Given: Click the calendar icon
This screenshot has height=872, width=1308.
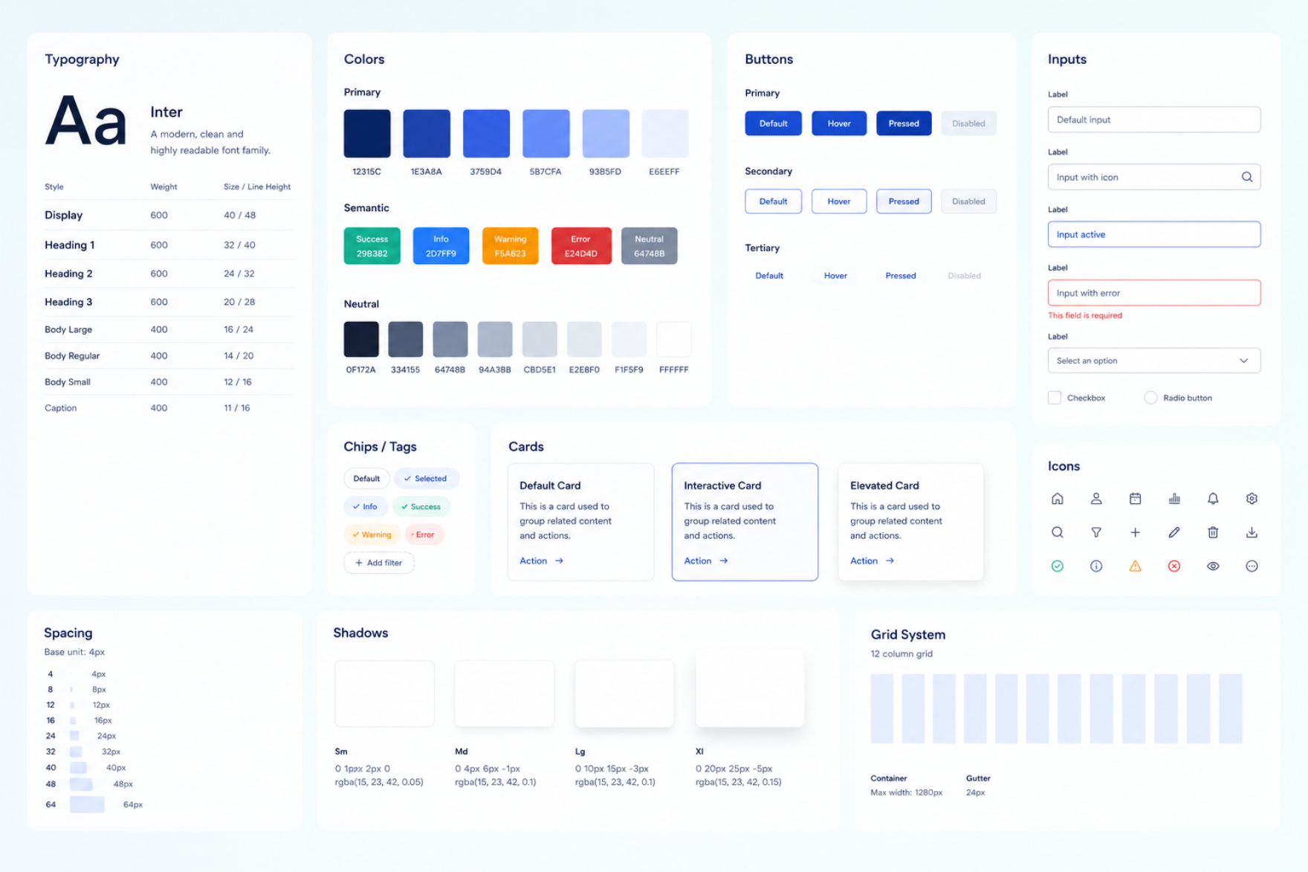Looking at the screenshot, I should [1135, 499].
